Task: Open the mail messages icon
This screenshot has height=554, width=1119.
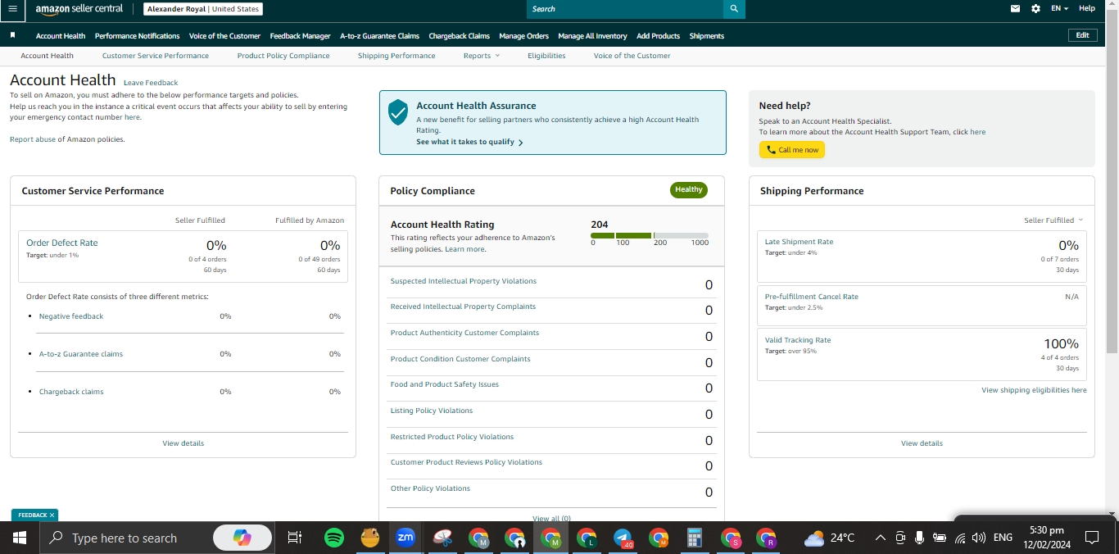Action: click(1015, 8)
